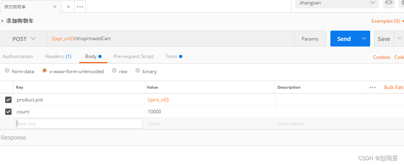Click the New key input field

79,124
